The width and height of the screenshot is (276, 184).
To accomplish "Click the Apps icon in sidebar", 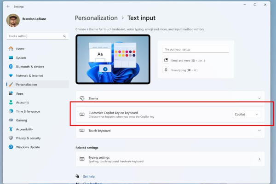I will click(11, 93).
